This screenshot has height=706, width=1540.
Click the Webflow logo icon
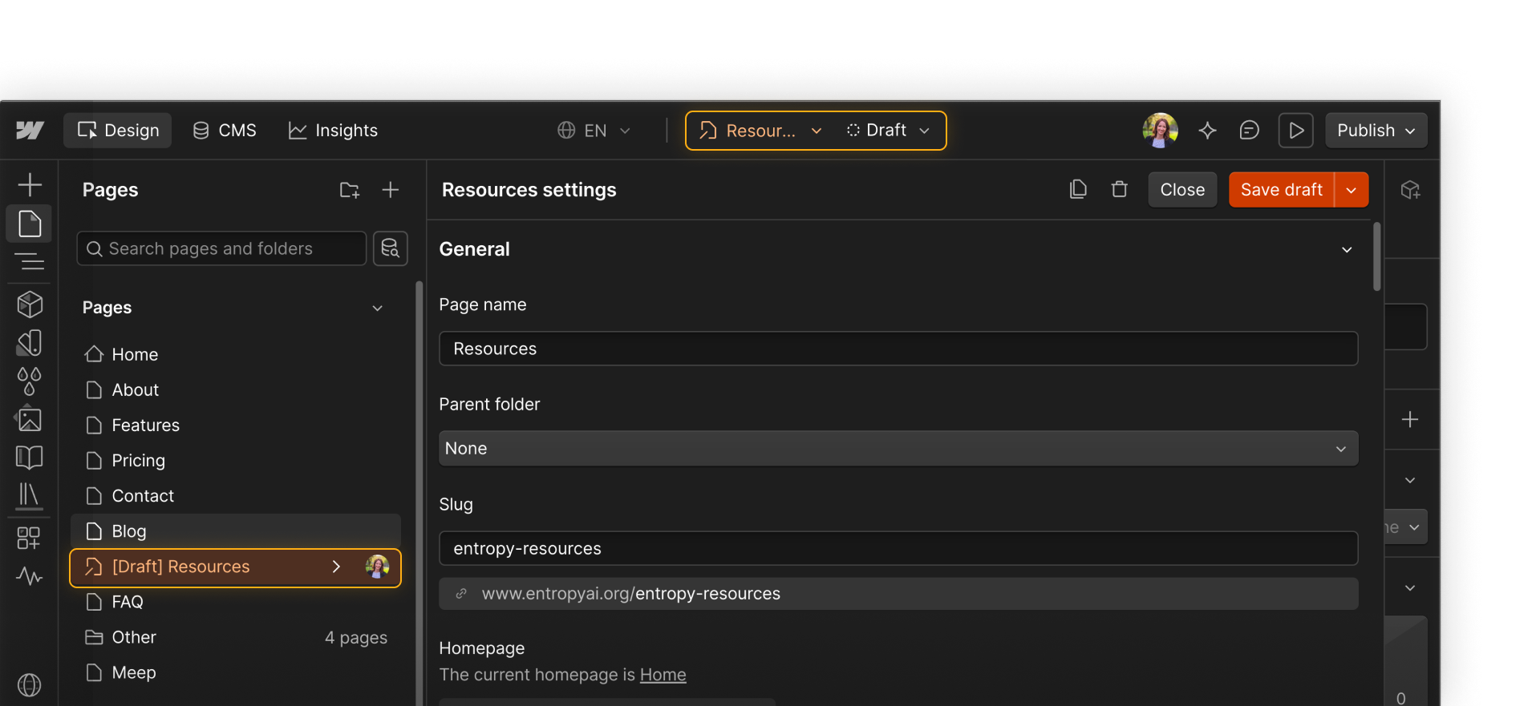pos(30,131)
